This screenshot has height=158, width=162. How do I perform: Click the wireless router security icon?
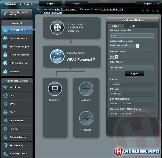[57, 56]
